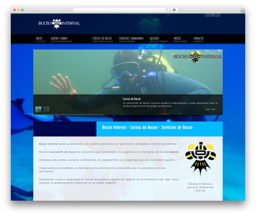256x216 pixels.
Task: Open the Inicio menu item
Action: coord(40,39)
